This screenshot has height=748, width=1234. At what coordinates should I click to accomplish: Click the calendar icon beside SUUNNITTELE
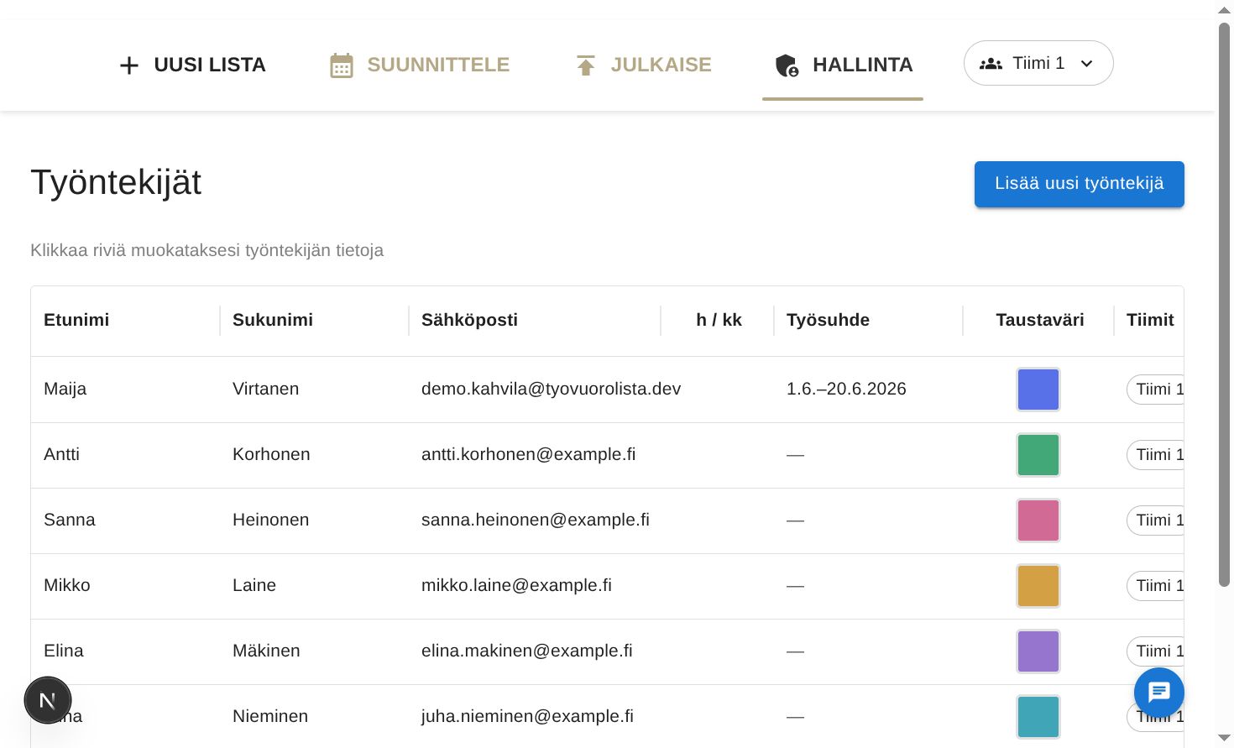tap(342, 65)
